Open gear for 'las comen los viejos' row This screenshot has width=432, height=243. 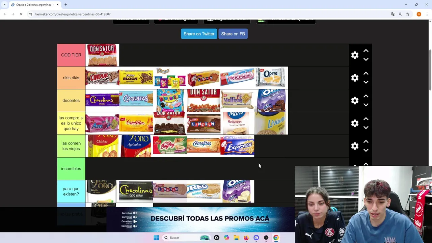point(355,146)
